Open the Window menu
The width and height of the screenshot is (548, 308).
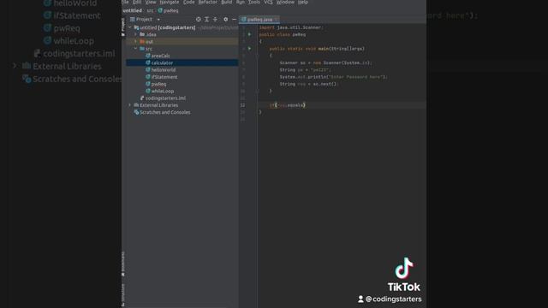[285, 2]
